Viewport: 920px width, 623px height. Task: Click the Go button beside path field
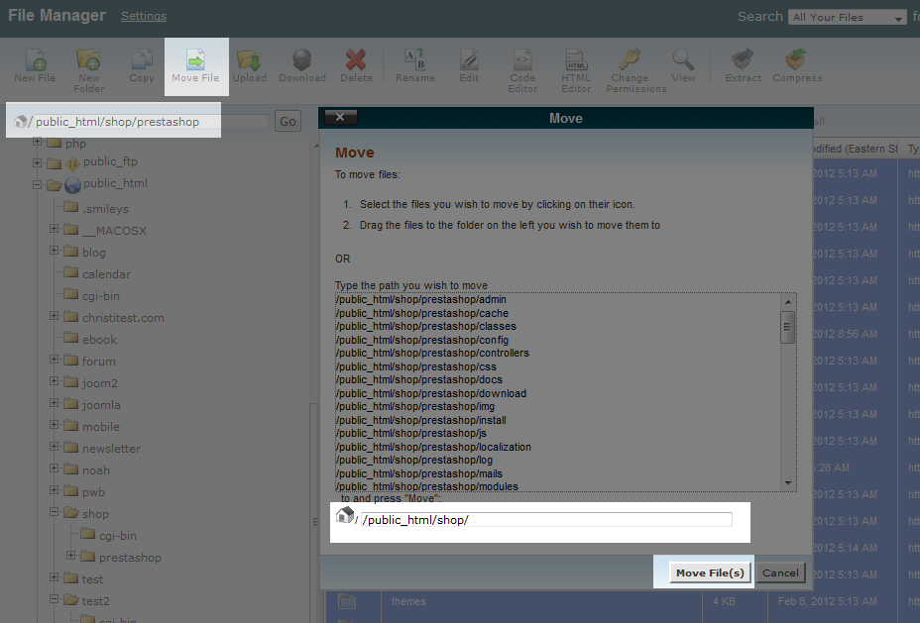288,122
